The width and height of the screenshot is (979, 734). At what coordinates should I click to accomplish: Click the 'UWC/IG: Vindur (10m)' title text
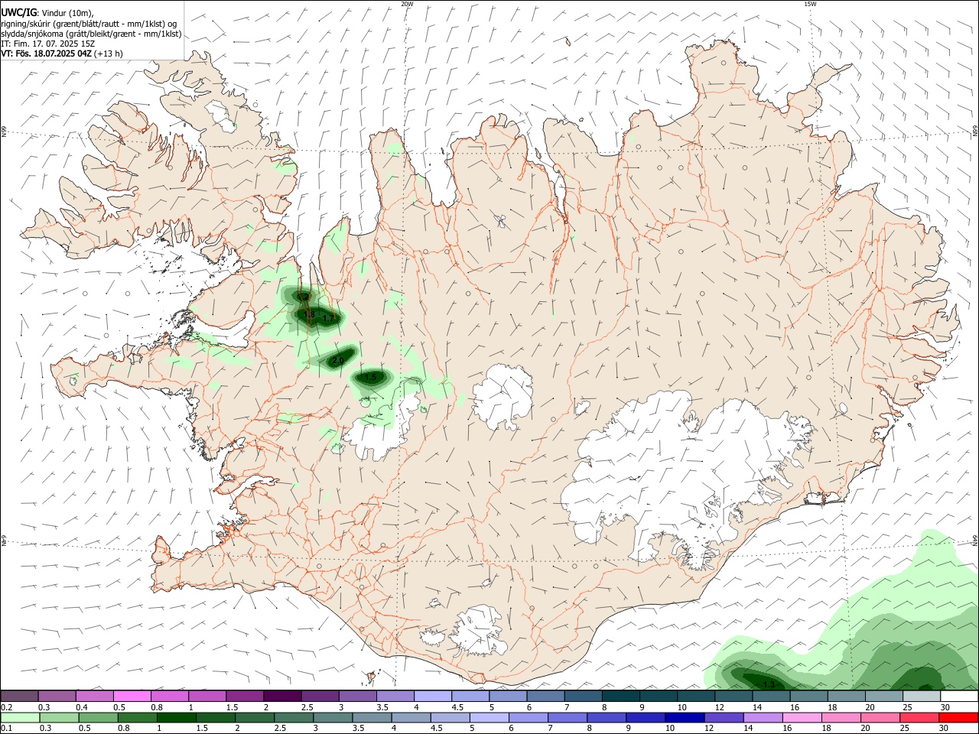[47, 12]
